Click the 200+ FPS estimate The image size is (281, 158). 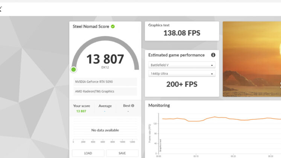click(182, 84)
